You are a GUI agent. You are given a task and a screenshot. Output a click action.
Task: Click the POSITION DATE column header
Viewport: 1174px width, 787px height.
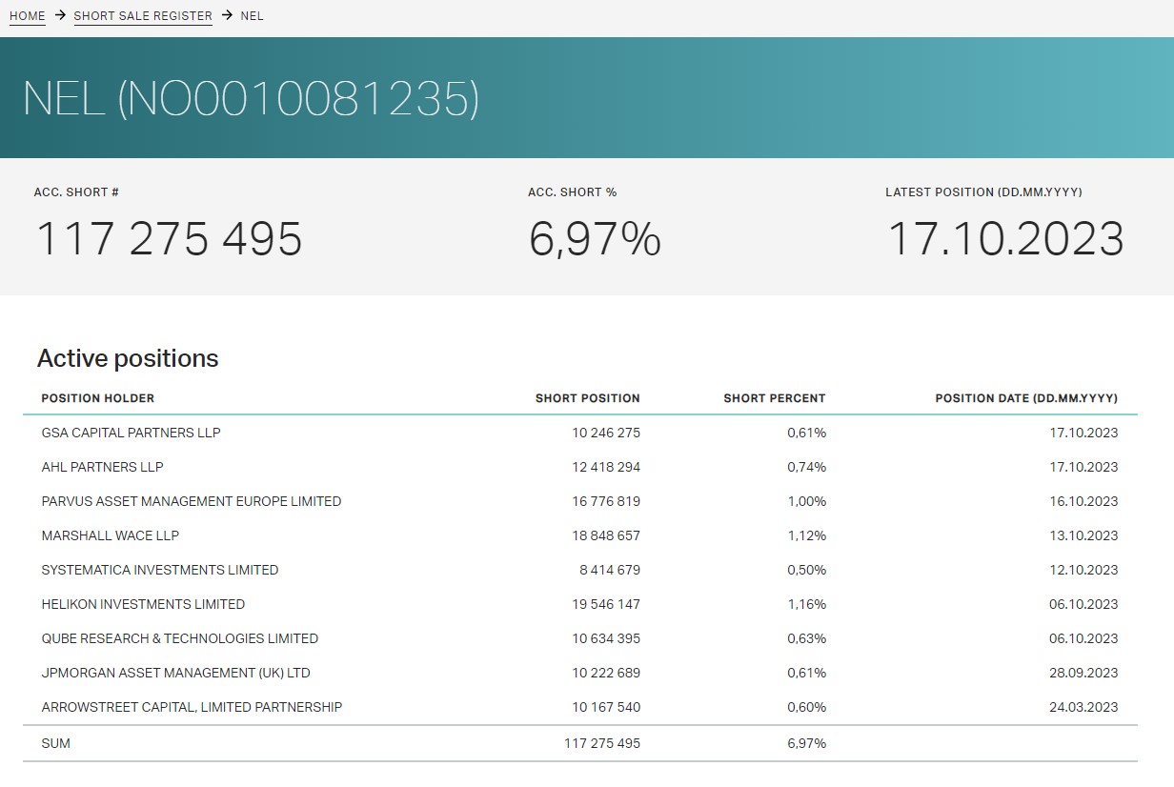point(1025,398)
